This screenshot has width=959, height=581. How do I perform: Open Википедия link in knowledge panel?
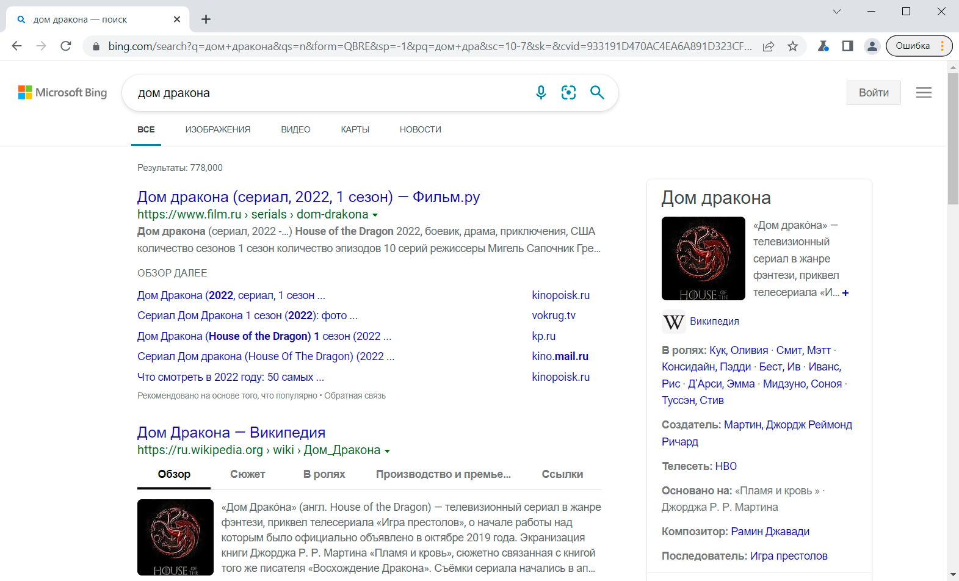(x=714, y=322)
